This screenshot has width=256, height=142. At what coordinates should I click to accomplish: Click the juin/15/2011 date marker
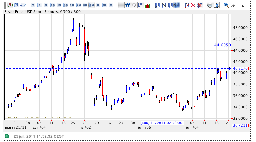click(162, 123)
